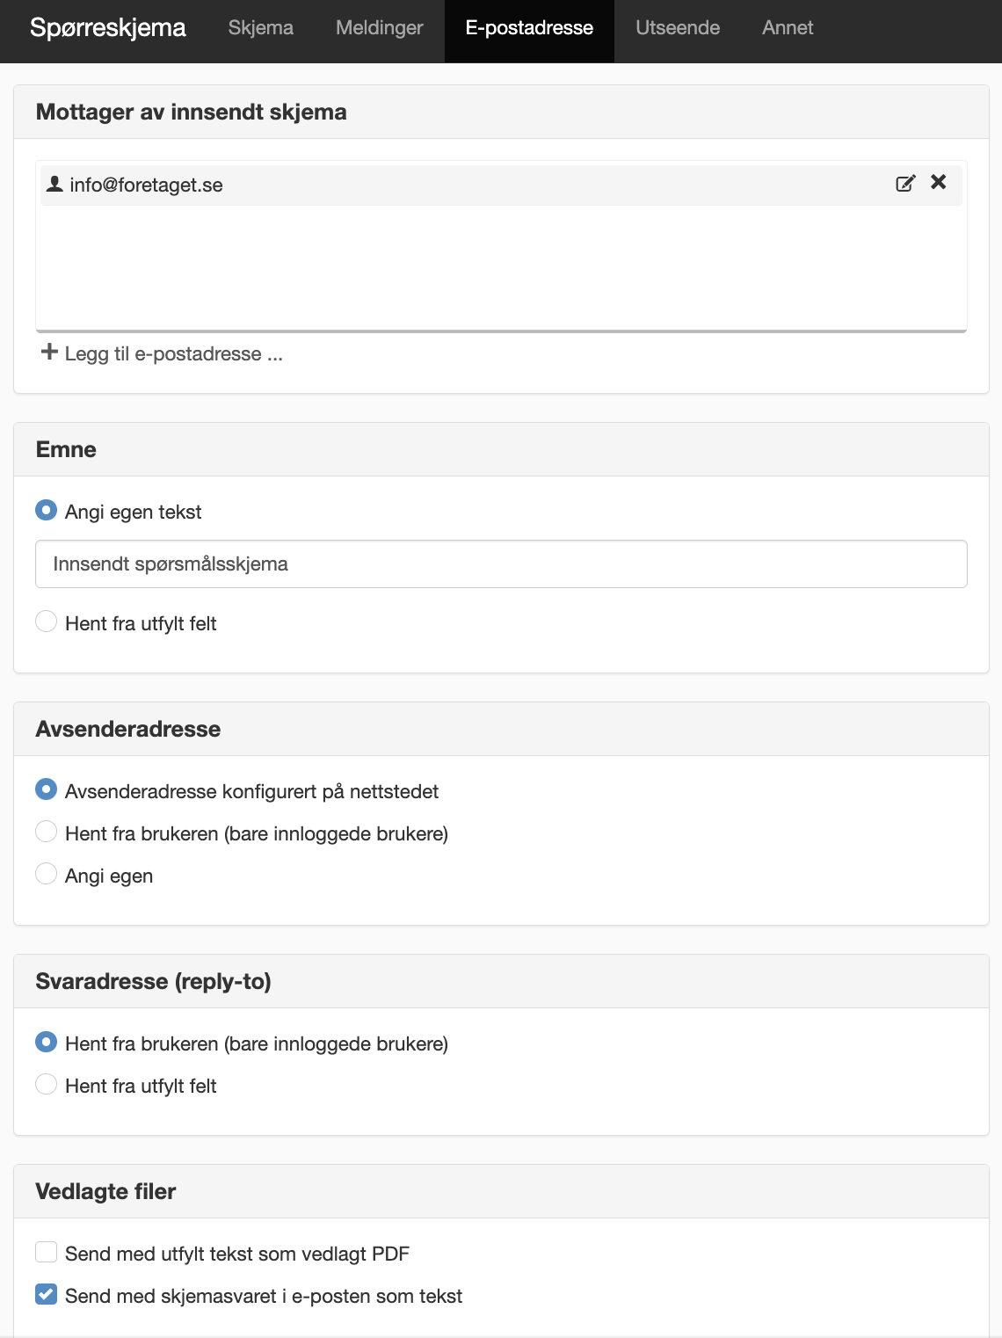Go to the Annet tab
This screenshot has height=1338, width=1002.
click(x=788, y=28)
